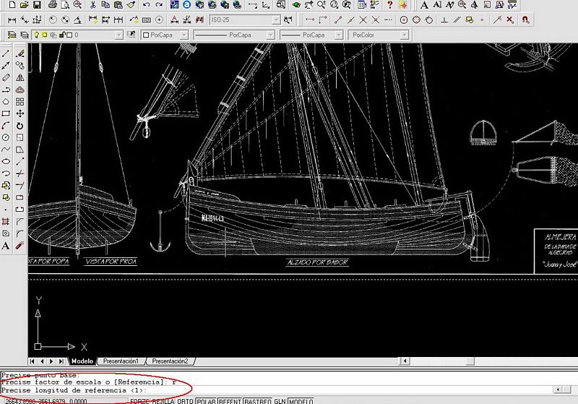
Task: Toggle REJILLA grid in status bar
Action: tap(163, 401)
